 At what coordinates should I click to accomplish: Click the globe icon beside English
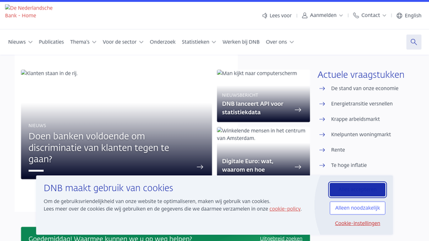399,16
